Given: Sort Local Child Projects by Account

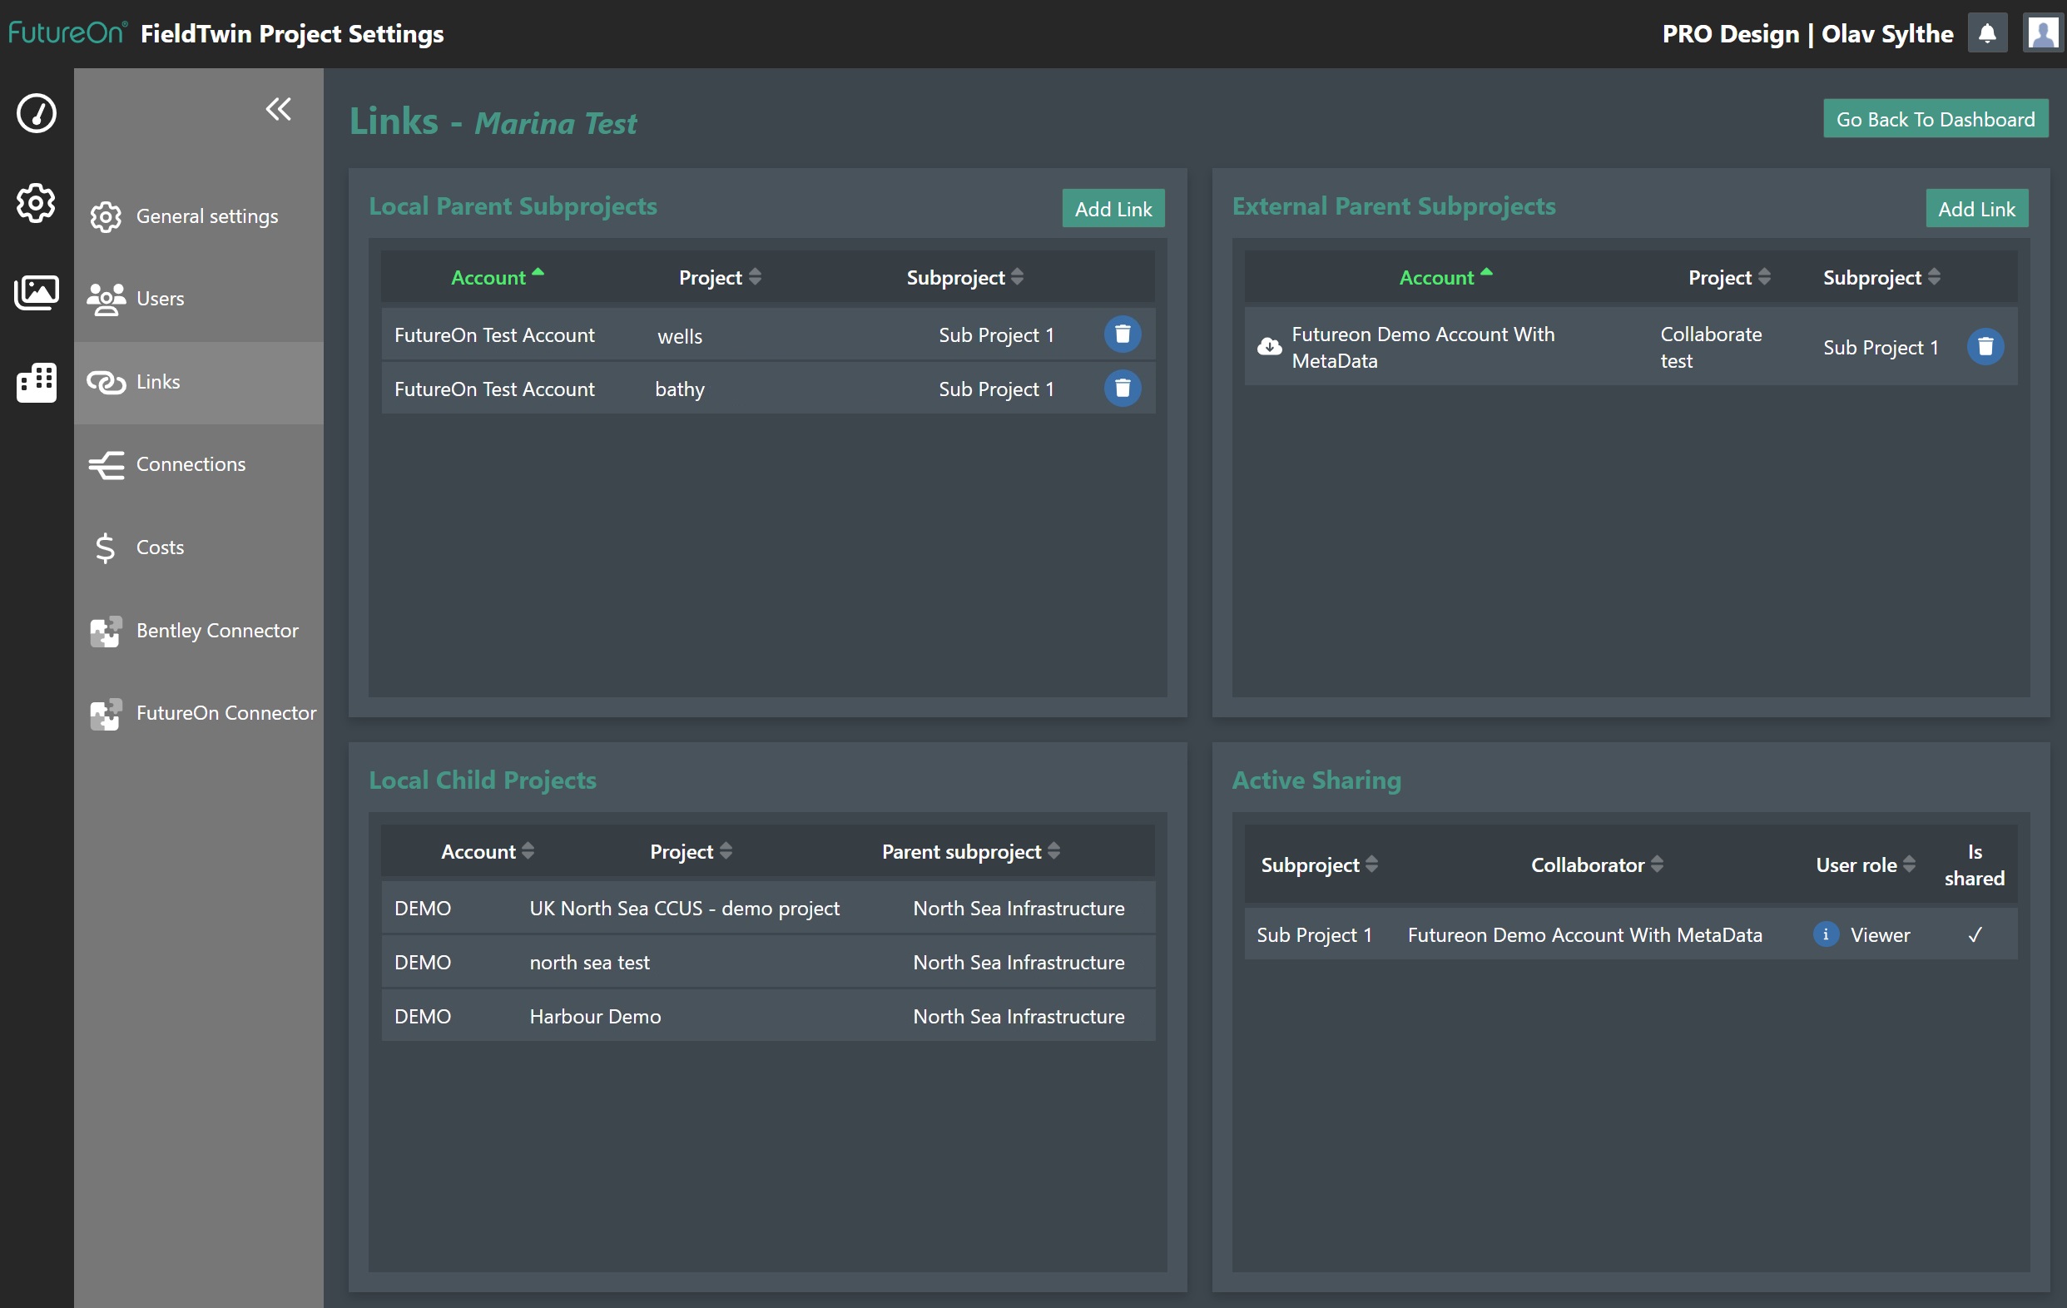Looking at the screenshot, I should click(488, 851).
